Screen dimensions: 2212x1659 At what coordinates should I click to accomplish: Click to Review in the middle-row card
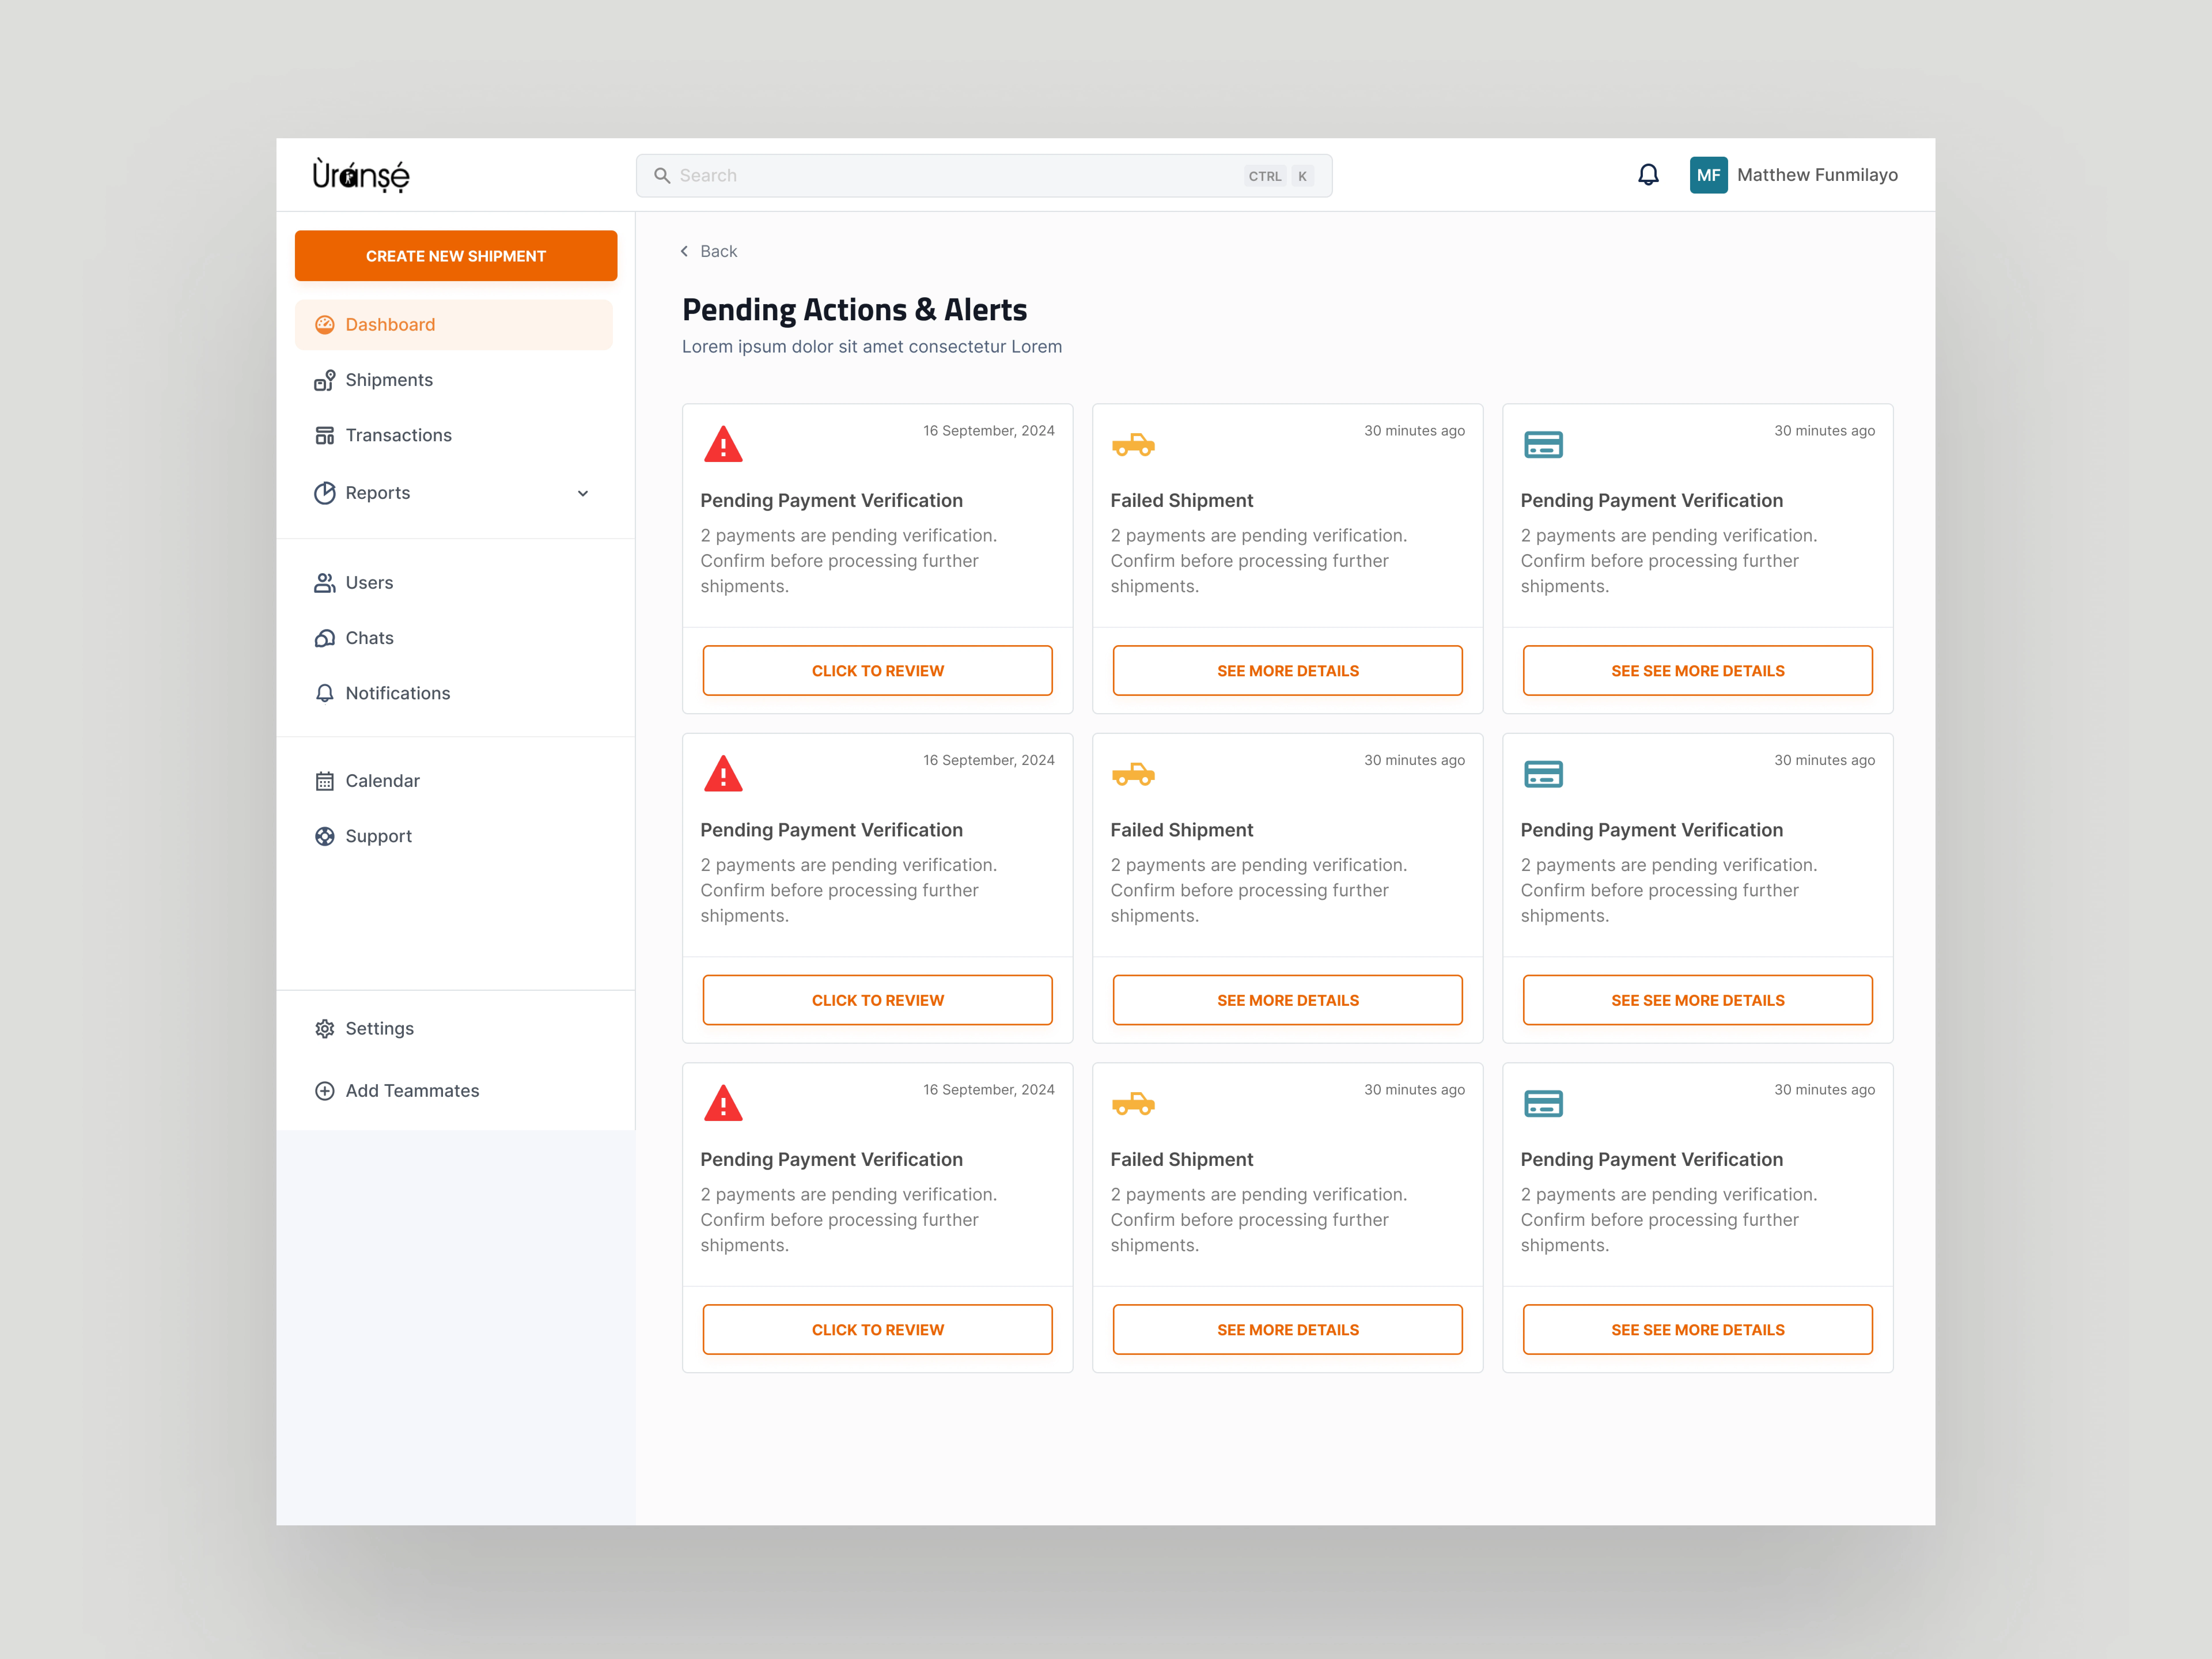coord(878,1000)
